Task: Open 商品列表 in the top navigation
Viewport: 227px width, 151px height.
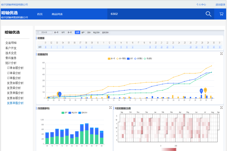Action: (57, 14)
